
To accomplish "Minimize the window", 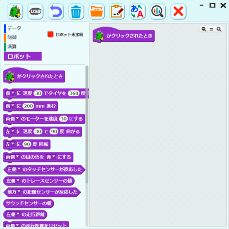I will point(202,5).
